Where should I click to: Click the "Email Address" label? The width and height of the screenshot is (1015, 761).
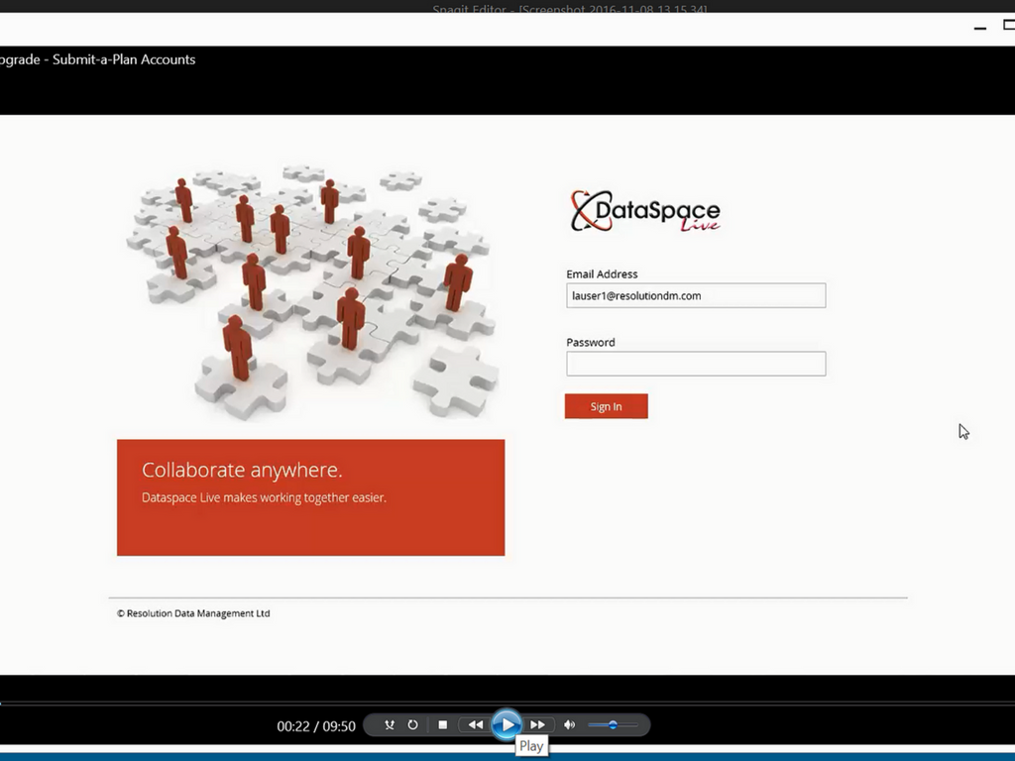(602, 274)
